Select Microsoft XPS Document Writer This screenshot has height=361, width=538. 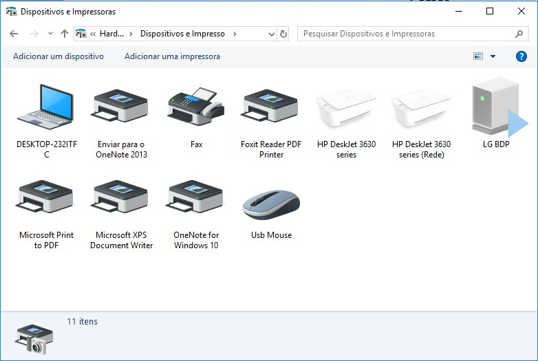(x=121, y=212)
